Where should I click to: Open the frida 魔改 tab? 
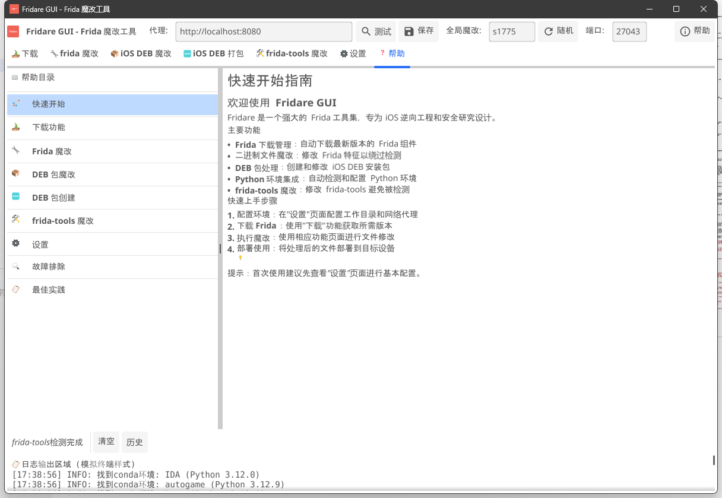74,53
